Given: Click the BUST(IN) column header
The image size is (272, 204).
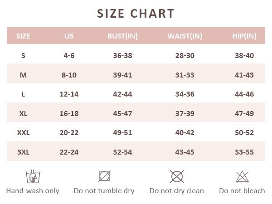Looking at the screenshot, I should pos(122,36).
